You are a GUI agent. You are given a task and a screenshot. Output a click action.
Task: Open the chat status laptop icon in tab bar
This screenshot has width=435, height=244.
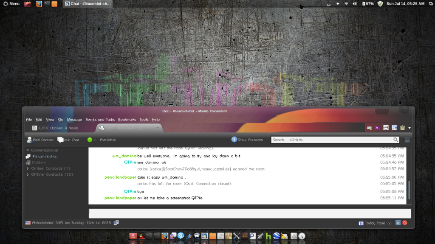click(369, 128)
